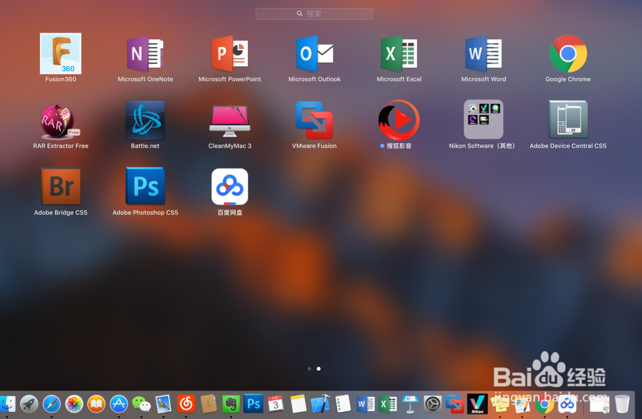Launch Nikon ViewNX from the Dock
Screen dimensions: 642x419
click(477, 404)
